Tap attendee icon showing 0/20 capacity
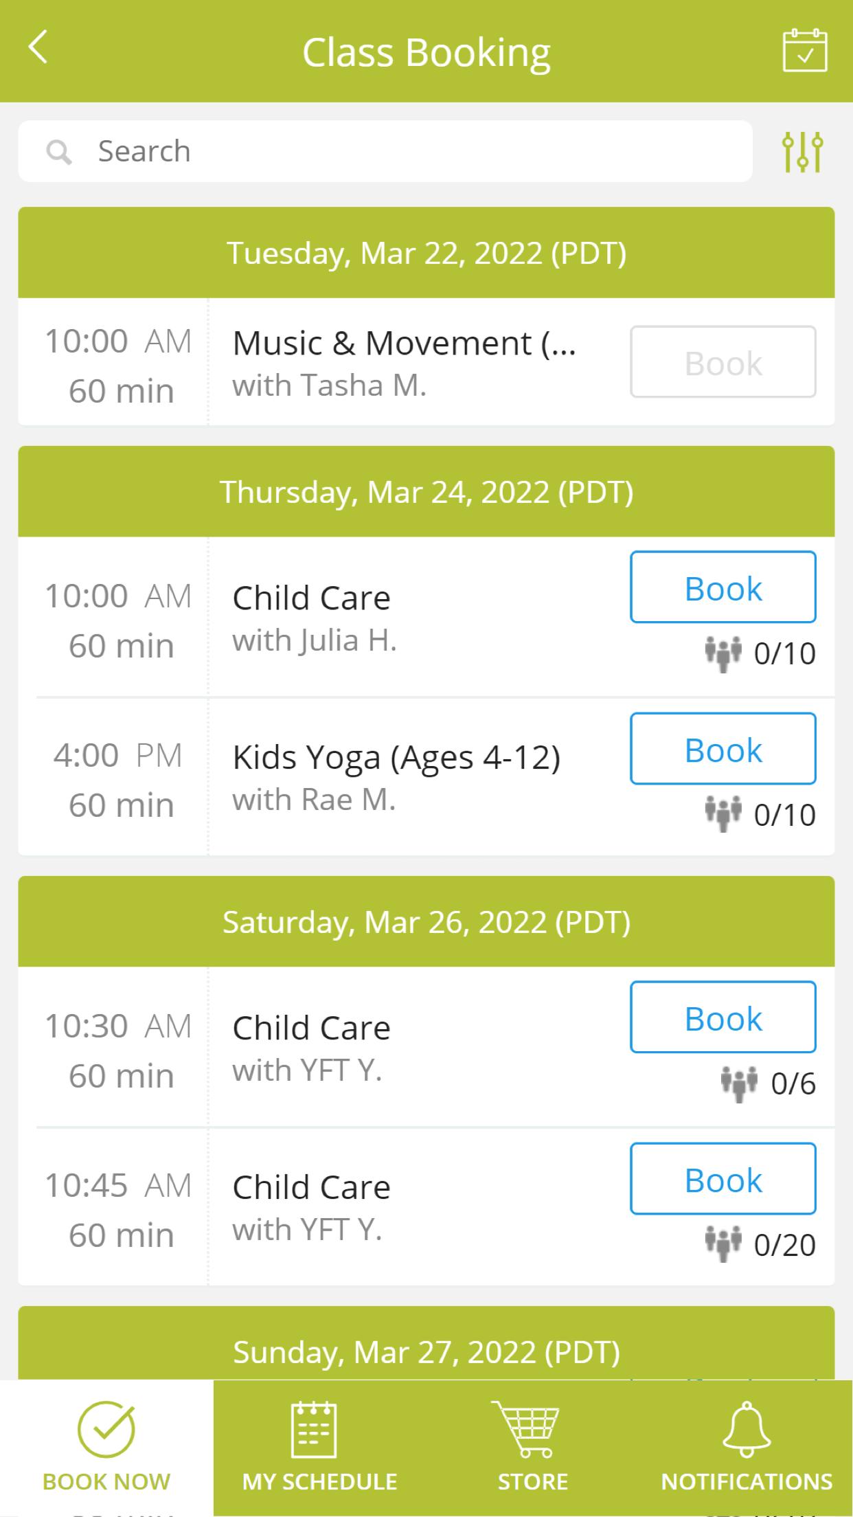The width and height of the screenshot is (853, 1517). pos(723,1244)
